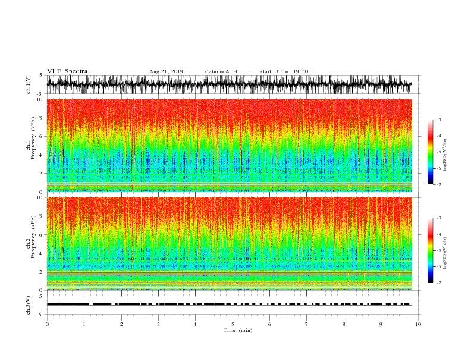471x364 pixels.
Task: Click the "-5" tick on ch.3(V) axis
Action: click(x=40, y=315)
